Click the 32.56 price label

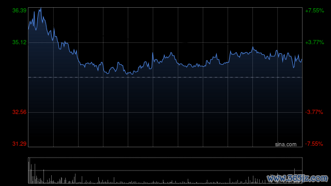pyautogui.click(x=20, y=112)
